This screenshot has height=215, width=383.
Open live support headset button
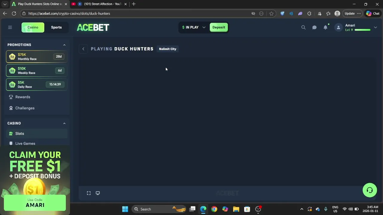click(x=370, y=190)
